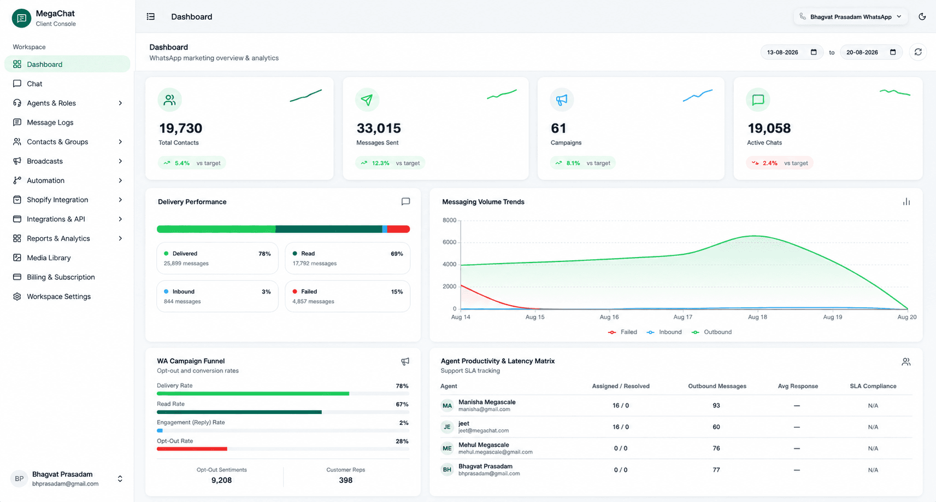Click the Workspace Settings gear icon
936x502 pixels.
pos(17,296)
